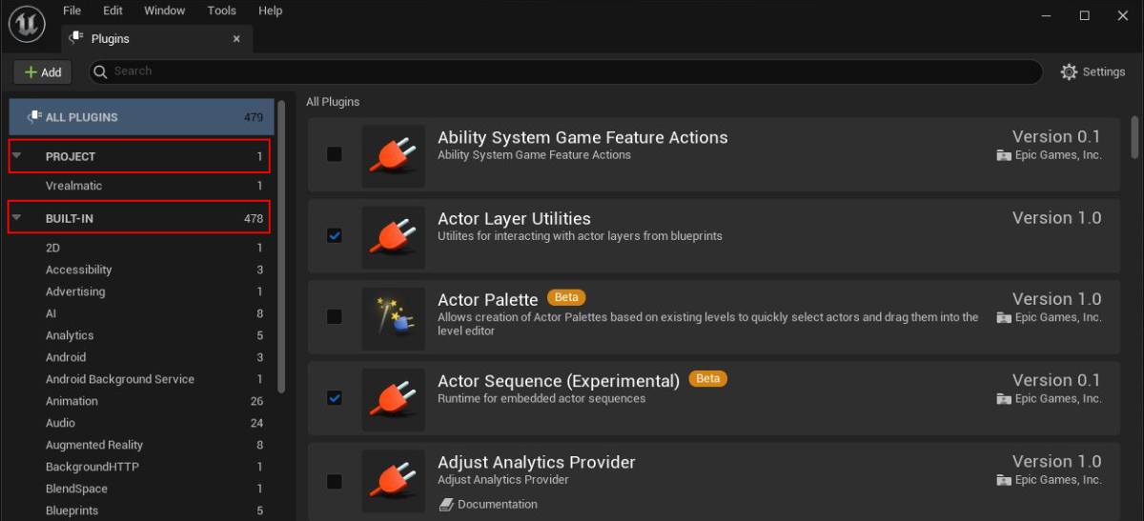Click the plugin list scrollbar

tap(1134, 137)
